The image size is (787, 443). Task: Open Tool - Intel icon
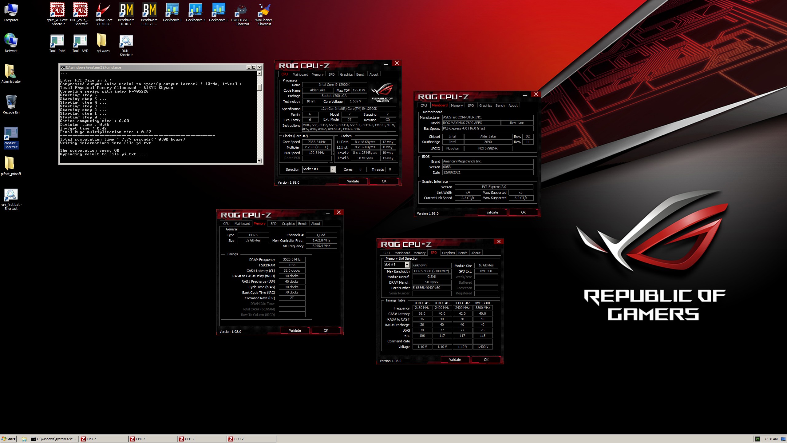click(57, 43)
